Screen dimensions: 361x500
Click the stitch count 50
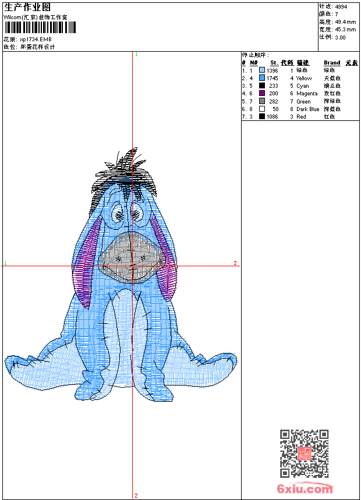click(x=275, y=109)
